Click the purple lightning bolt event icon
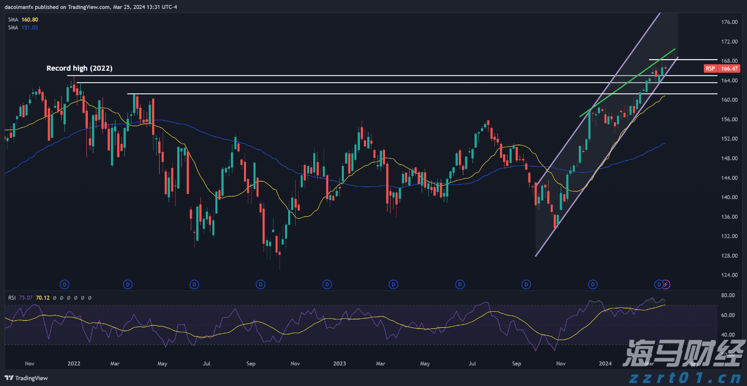 point(666,285)
